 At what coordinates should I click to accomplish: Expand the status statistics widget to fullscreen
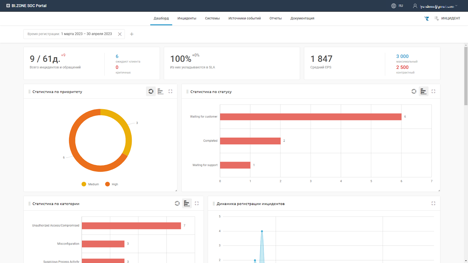click(433, 91)
